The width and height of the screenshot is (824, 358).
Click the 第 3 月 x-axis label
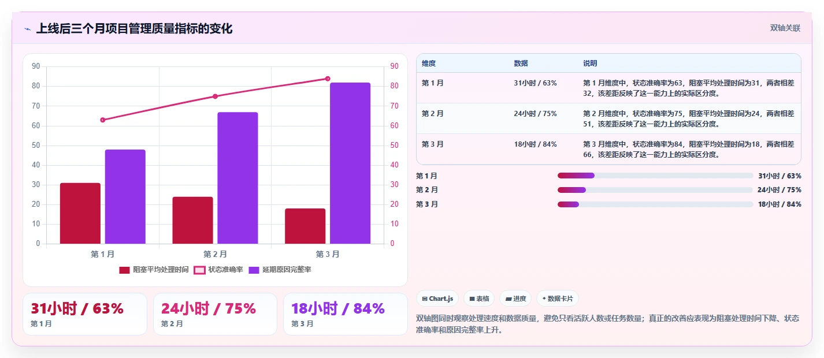(328, 254)
